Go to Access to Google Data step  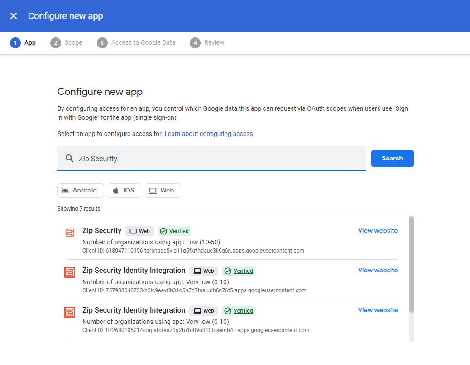(143, 43)
